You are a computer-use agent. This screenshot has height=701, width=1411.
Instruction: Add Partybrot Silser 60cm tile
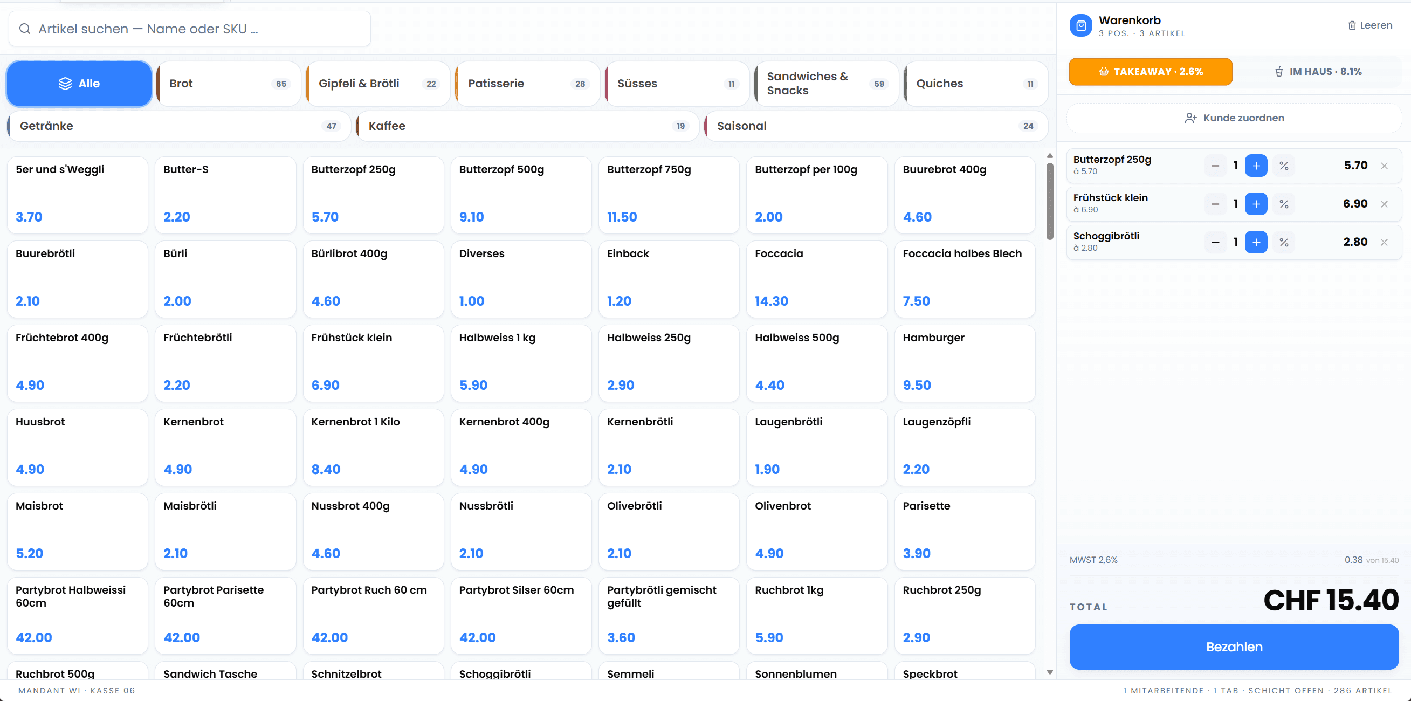(521, 616)
